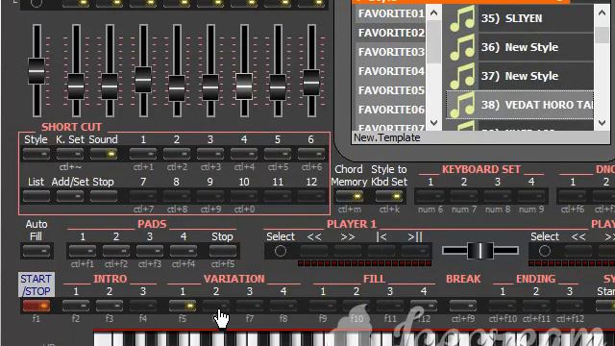
Task: Select style 37) New Style
Action: click(x=520, y=76)
